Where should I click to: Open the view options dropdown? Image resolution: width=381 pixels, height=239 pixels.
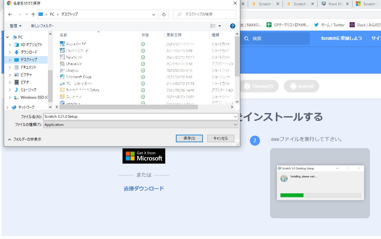point(220,26)
